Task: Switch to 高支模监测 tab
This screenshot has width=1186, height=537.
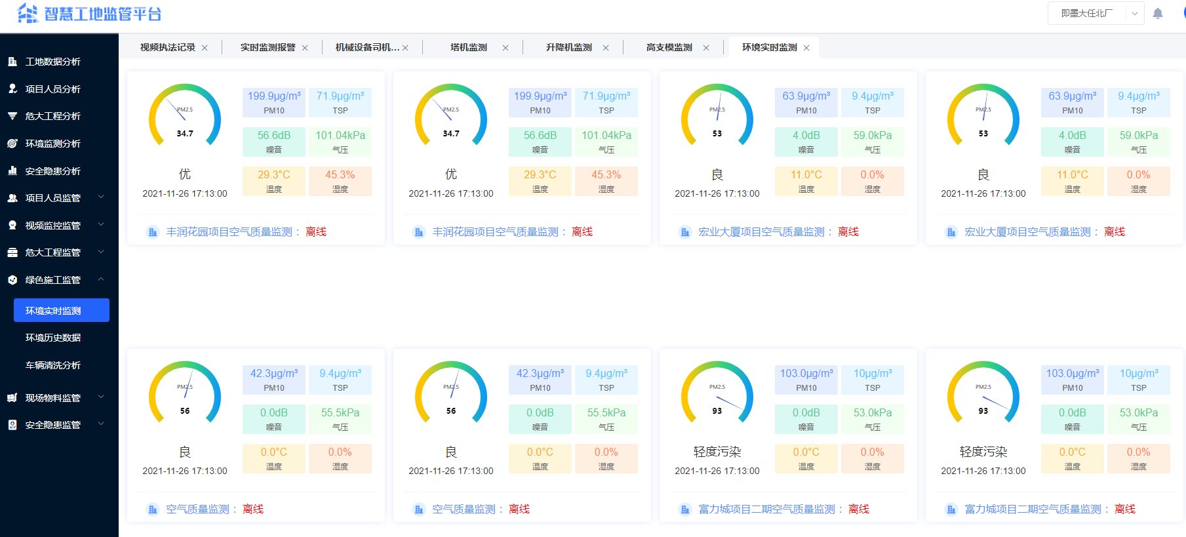Action: point(669,48)
